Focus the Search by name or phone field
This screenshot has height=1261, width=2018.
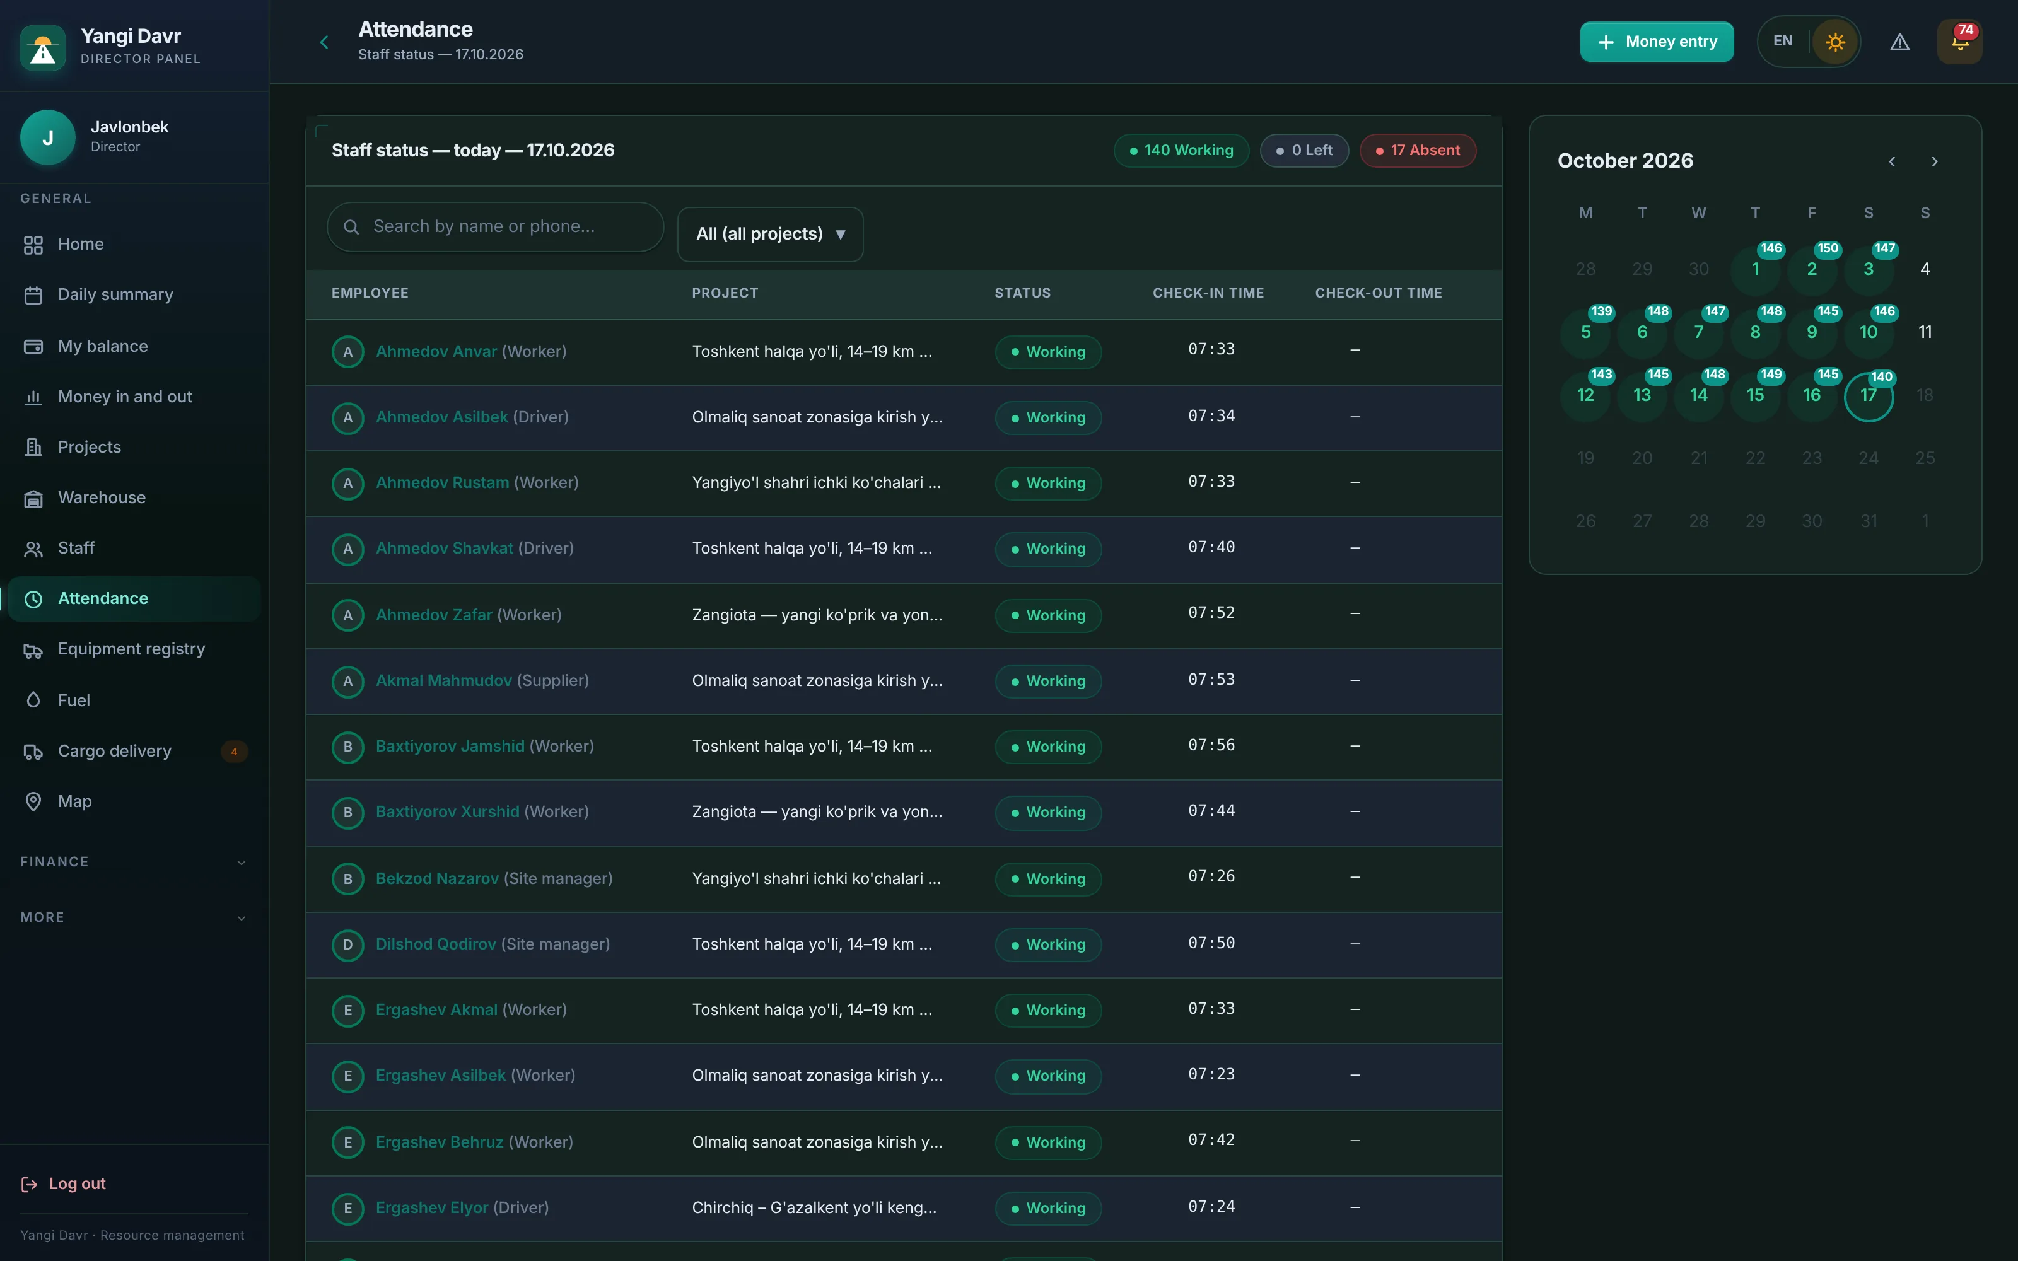tap(495, 227)
